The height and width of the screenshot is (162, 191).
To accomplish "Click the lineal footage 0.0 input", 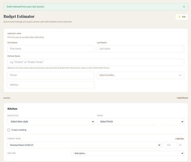I will click(170, 145).
